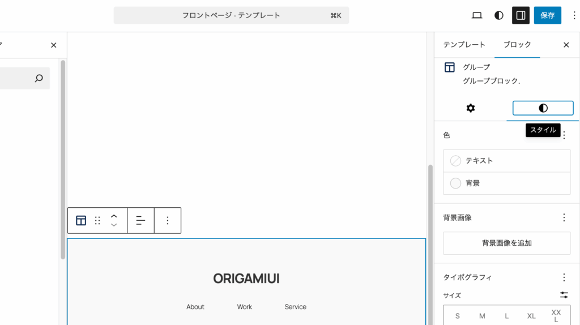Viewport: 580px width, 325px height.
Task: Move the block up with arrow
Action: point(114,216)
